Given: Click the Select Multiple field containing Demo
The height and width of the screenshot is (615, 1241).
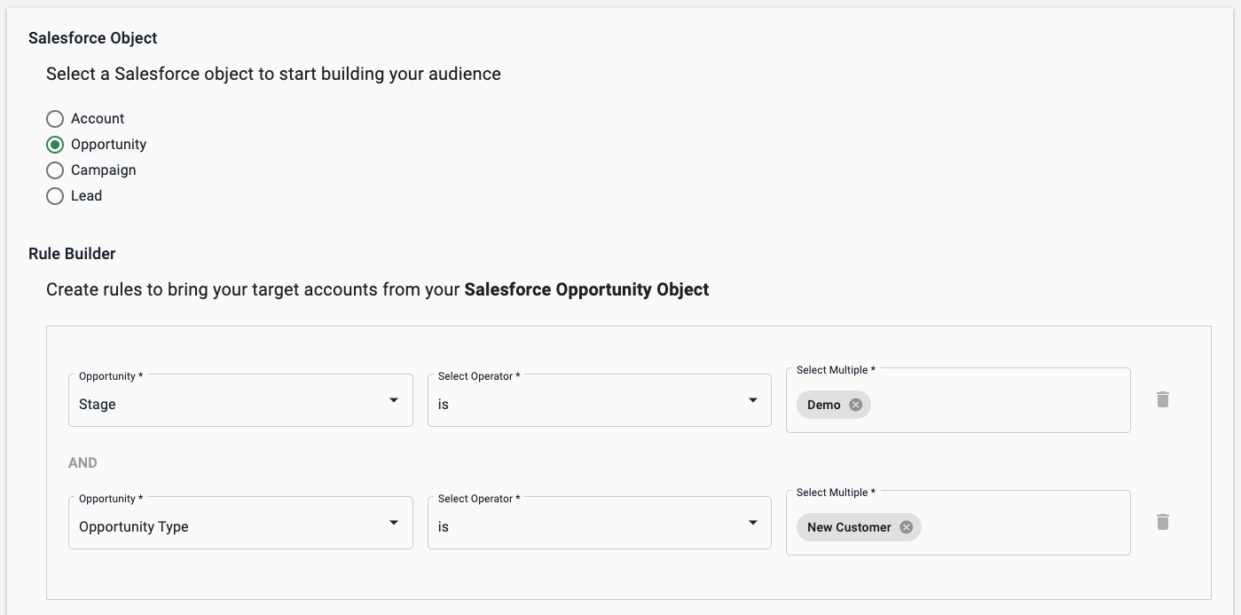Looking at the screenshot, I should 958,400.
